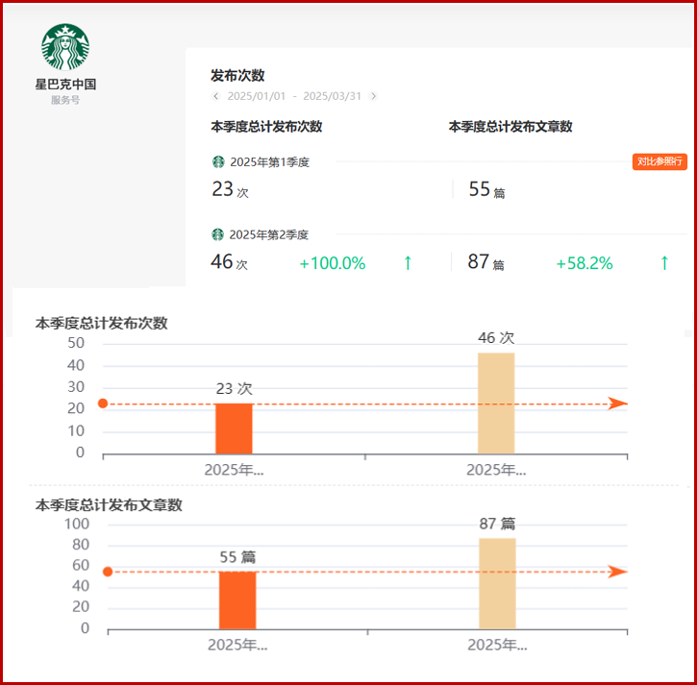Click the 本季度总计发布文章数 chart title

pyautogui.click(x=109, y=505)
